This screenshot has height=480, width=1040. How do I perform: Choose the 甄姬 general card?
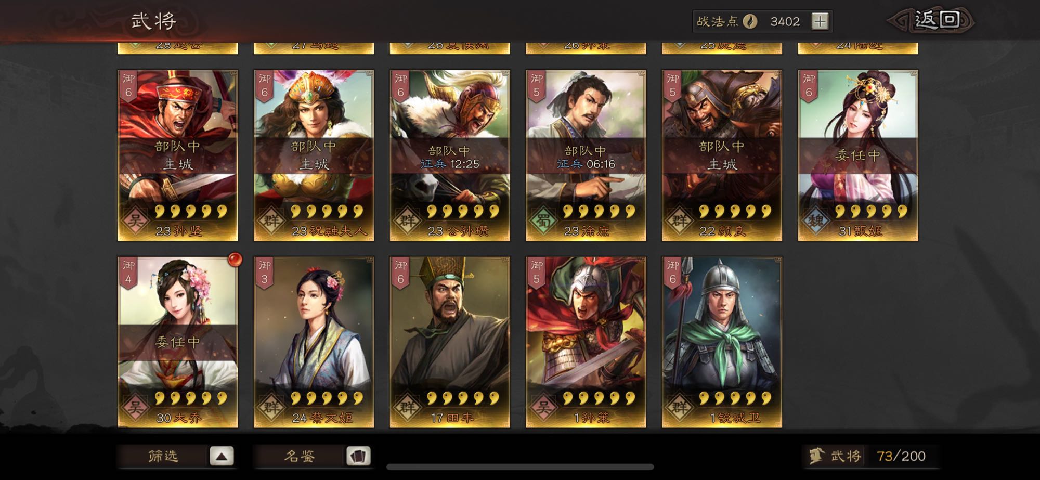(x=858, y=155)
